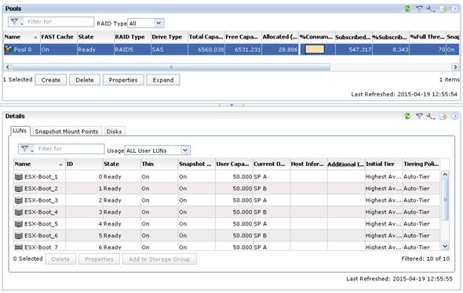The height and width of the screenshot is (293, 463).
Task: Sort LUNs by Initial Tier column
Action: pyautogui.click(x=384, y=165)
